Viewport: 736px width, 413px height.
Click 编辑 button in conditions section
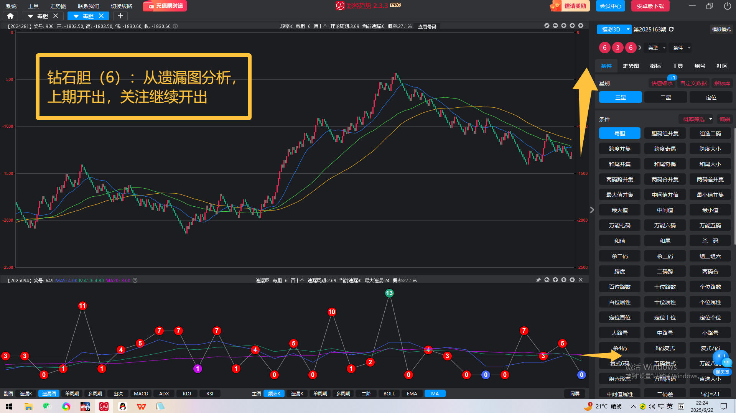coord(724,119)
